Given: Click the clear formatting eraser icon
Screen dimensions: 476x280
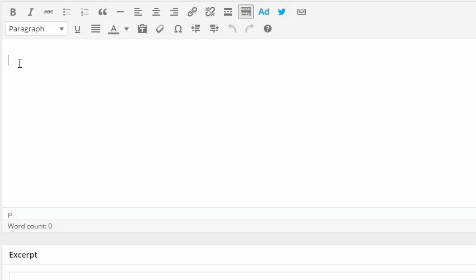Looking at the screenshot, I should tap(160, 29).
